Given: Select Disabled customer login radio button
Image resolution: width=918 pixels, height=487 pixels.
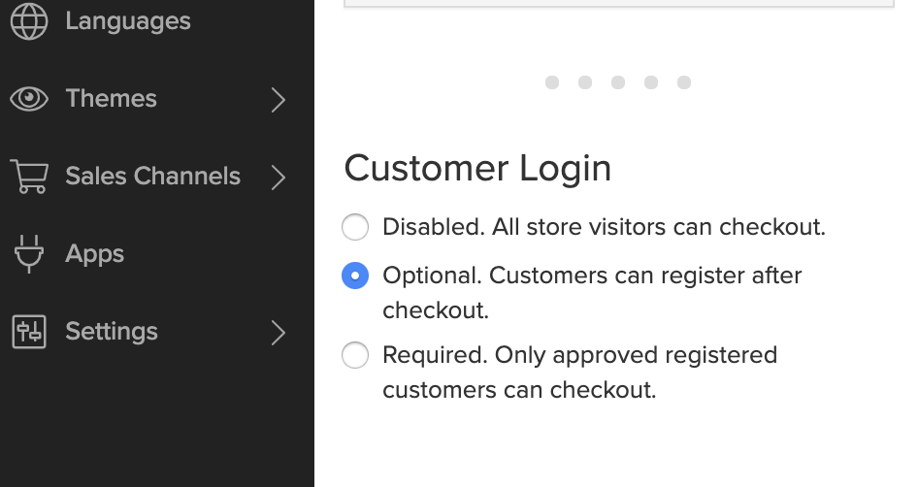Looking at the screenshot, I should pos(355,227).
